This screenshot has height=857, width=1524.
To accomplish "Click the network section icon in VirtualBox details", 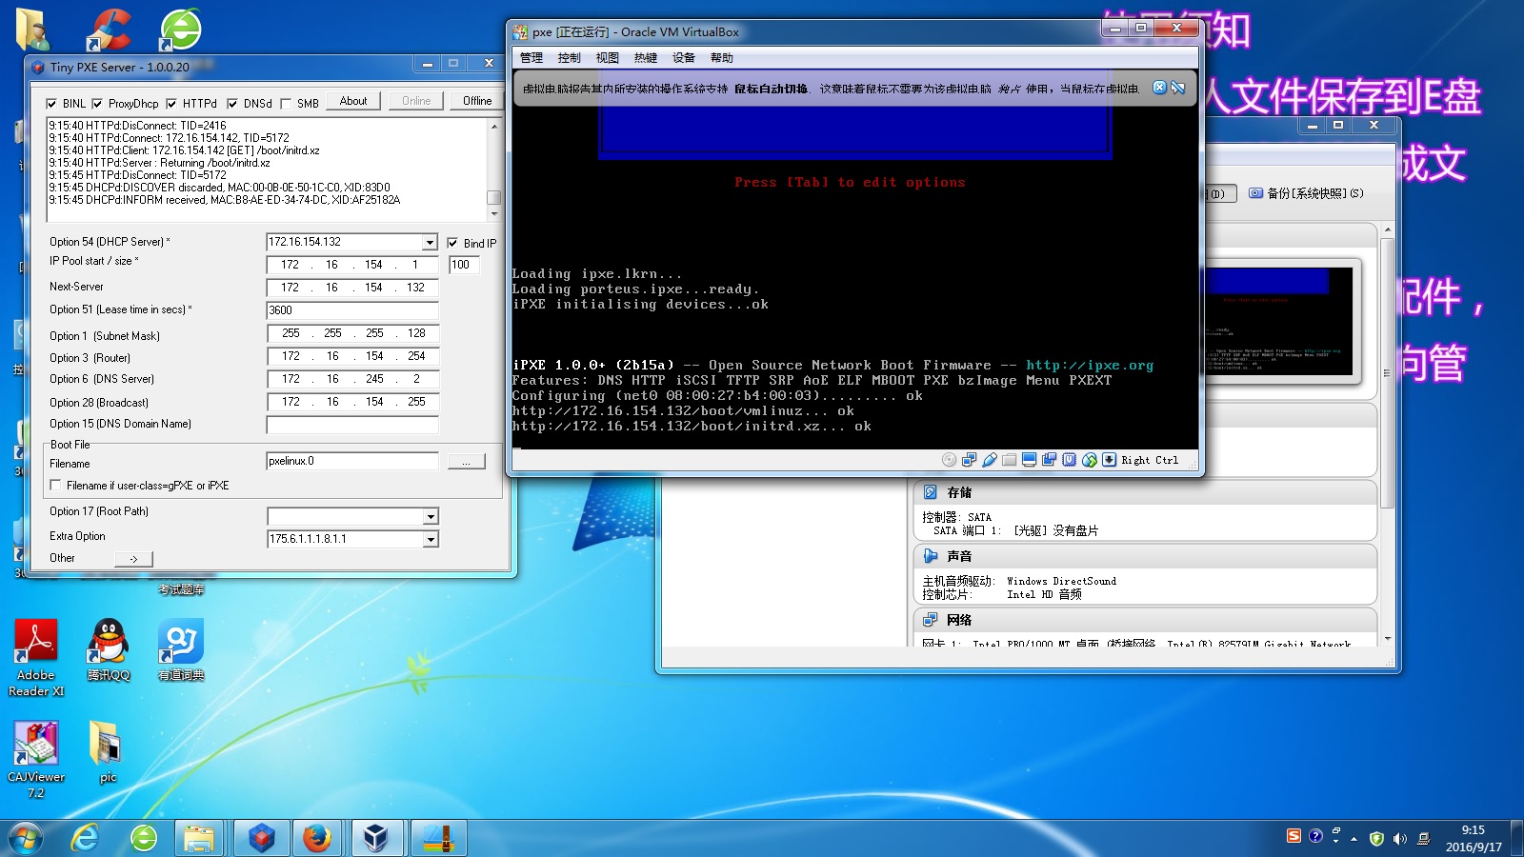I will pyautogui.click(x=930, y=620).
